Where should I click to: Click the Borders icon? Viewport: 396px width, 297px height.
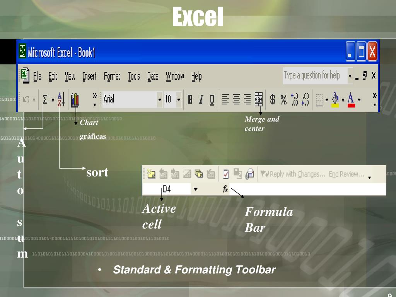pos(319,100)
